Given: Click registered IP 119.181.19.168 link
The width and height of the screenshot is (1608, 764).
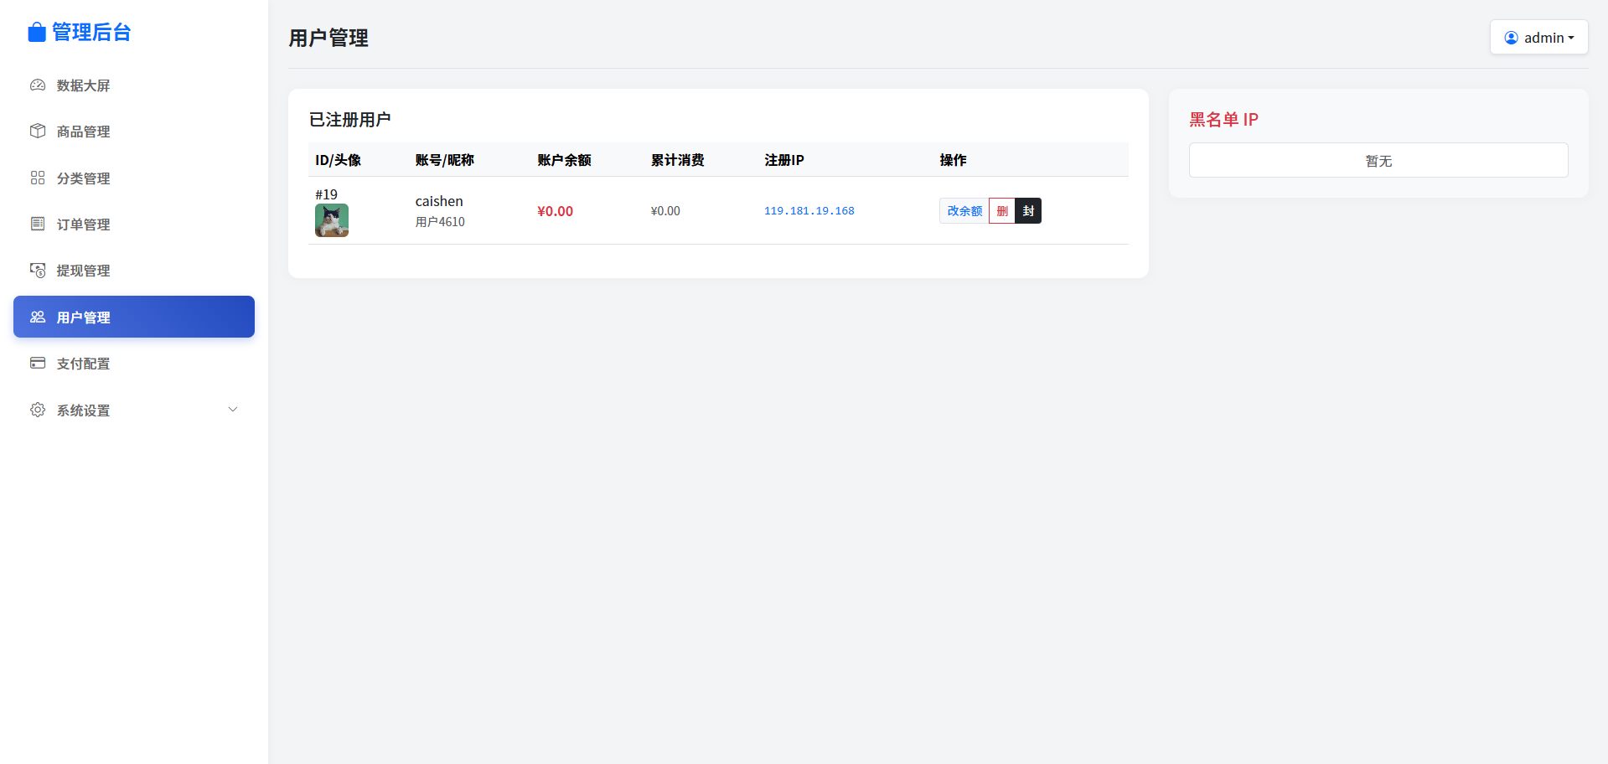Looking at the screenshot, I should point(809,211).
